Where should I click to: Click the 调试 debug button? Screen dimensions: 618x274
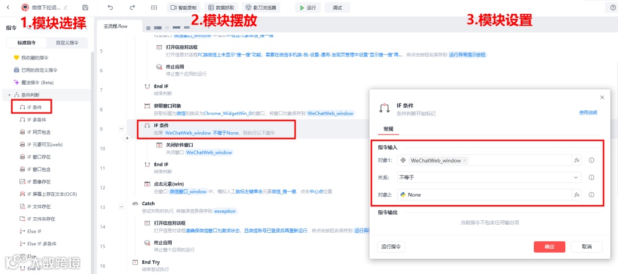(337, 7)
